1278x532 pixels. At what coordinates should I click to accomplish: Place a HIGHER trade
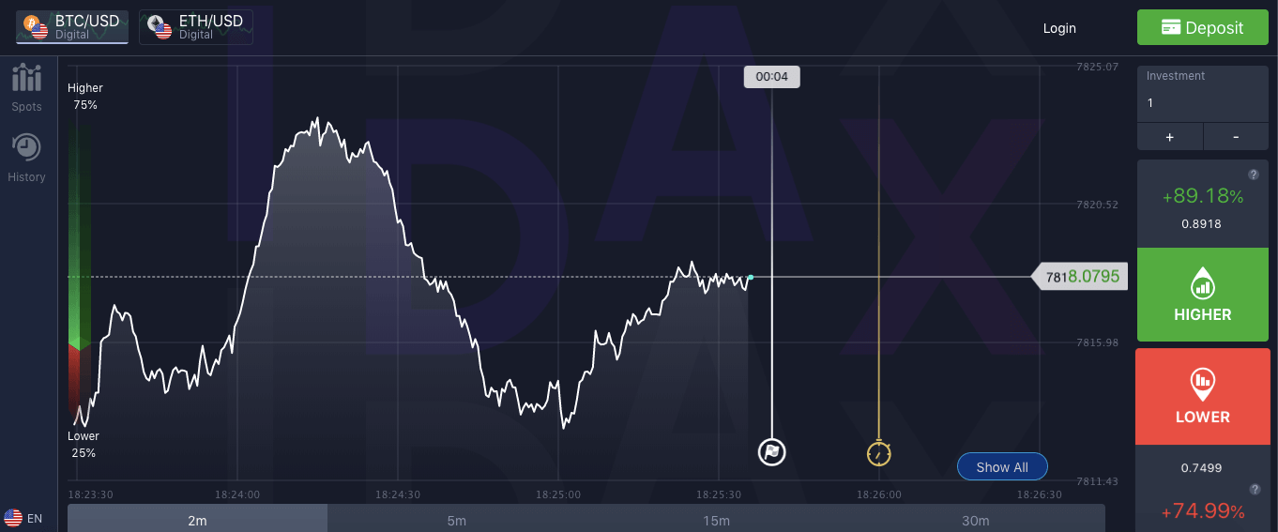tap(1202, 295)
